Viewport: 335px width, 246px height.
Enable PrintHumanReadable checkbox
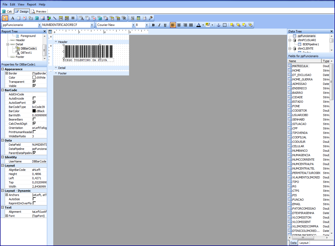tap(34, 132)
